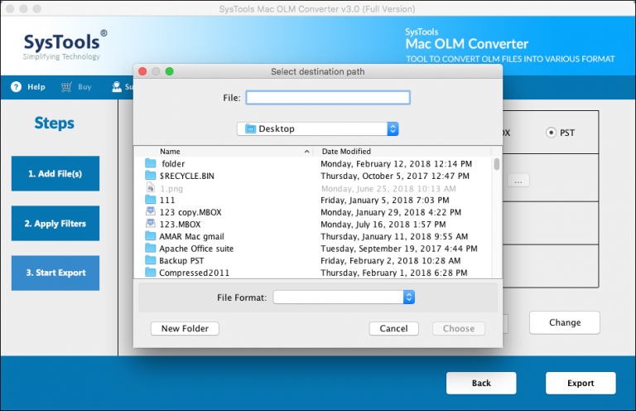Open the File Format dropdown
The width and height of the screenshot is (636, 411).
344,297
